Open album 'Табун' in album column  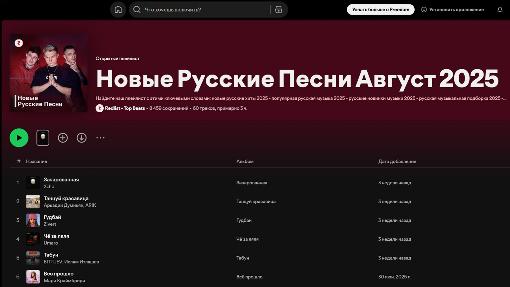tap(243, 258)
